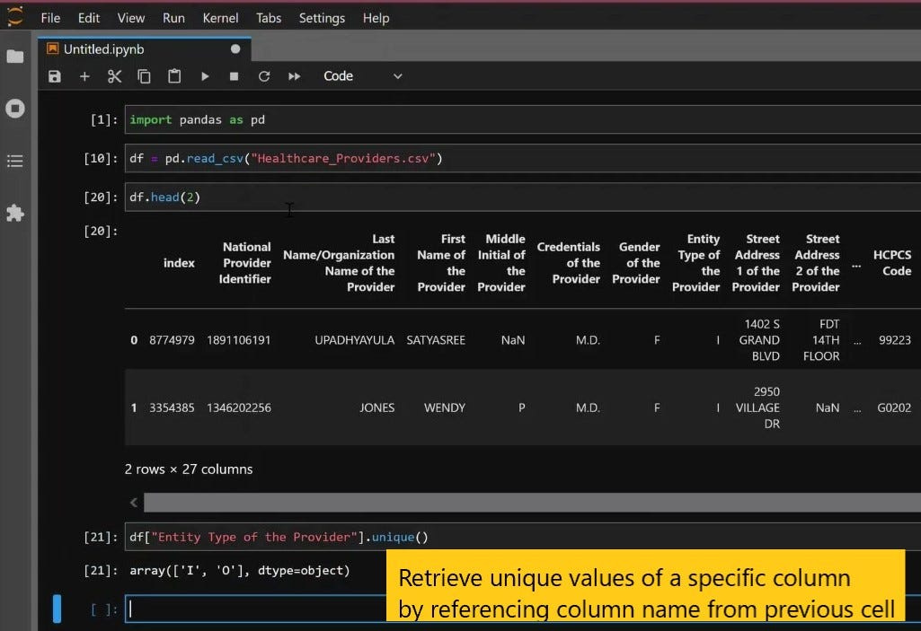The width and height of the screenshot is (921, 631).
Task: Paste cell from clipboard icon
Action: pos(174,76)
